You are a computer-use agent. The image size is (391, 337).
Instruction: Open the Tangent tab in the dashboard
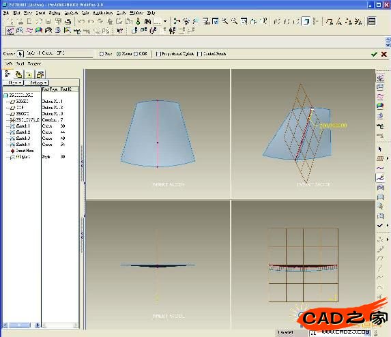click(34, 64)
